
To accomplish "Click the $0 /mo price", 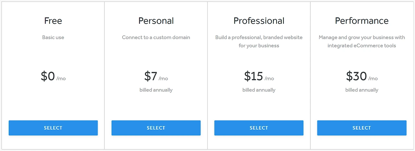I will pyautogui.click(x=53, y=76).
